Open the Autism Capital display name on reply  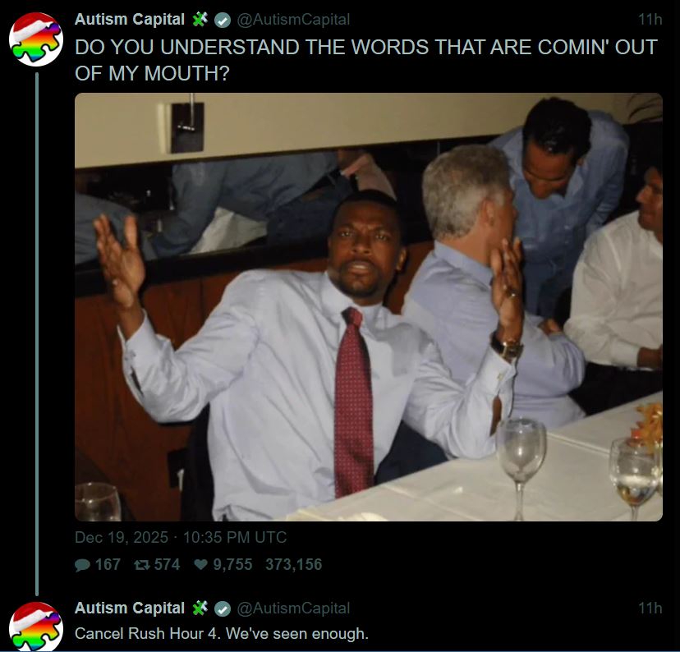(130, 608)
